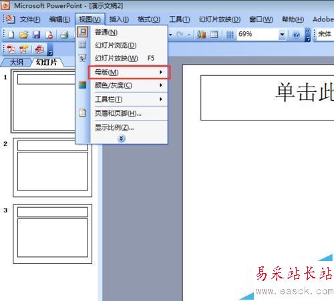Open the 窗口(W) menu
The height and width of the screenshot is (301, 334).
(261, 19)
